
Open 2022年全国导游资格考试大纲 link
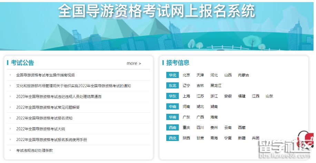click(40, 129)
